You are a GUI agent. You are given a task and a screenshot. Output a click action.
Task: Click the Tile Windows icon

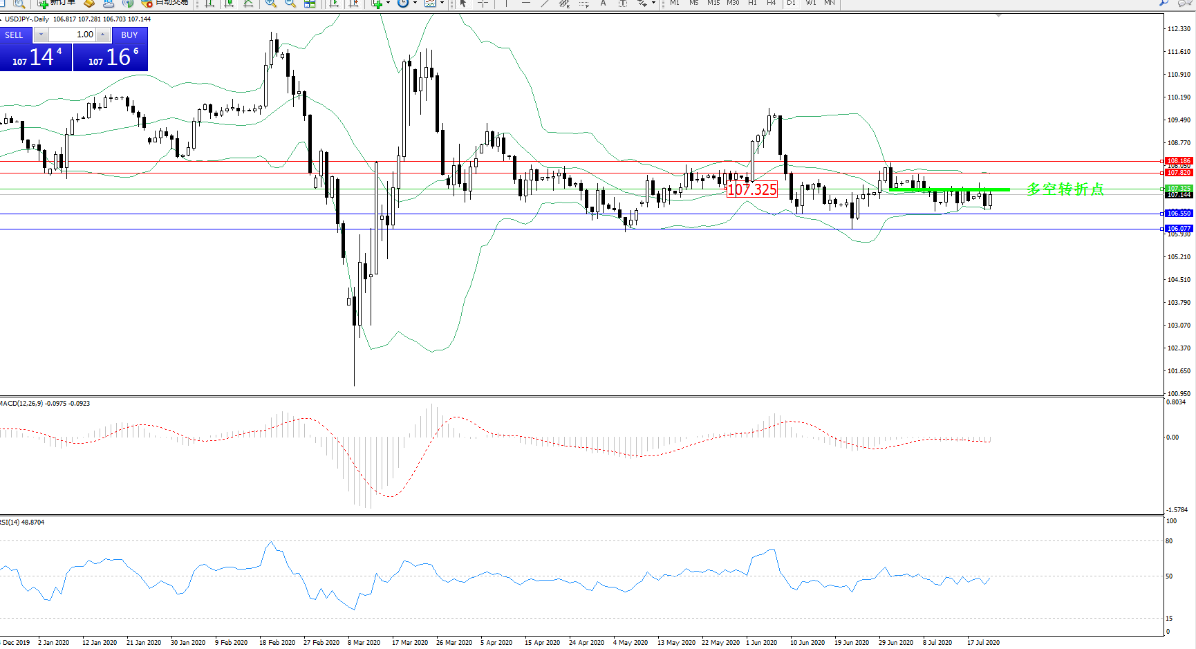click(x=310, y=3)
